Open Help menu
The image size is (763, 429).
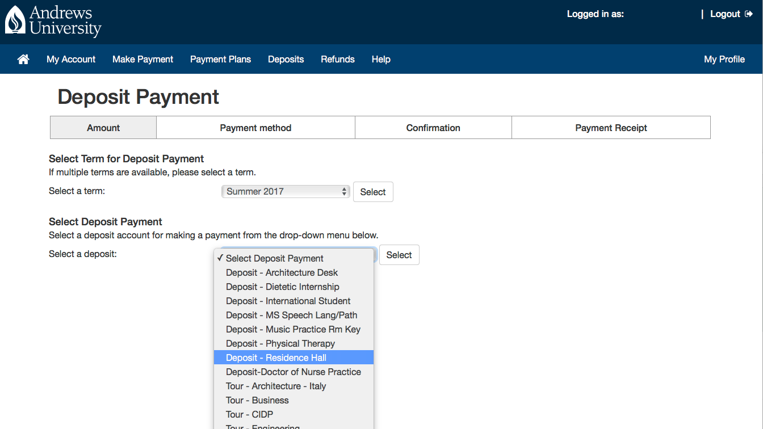381,59
